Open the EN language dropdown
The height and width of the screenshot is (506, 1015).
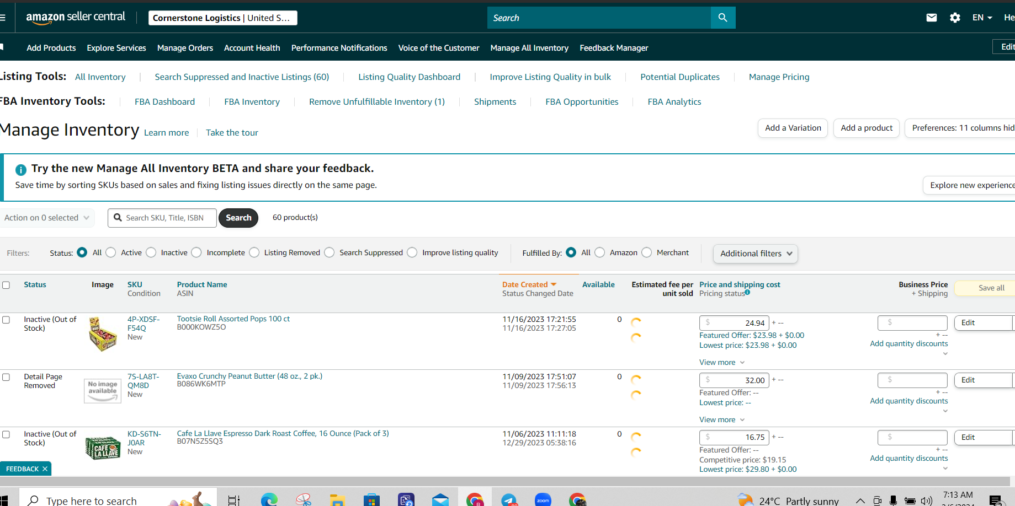(x=982, y=18)
